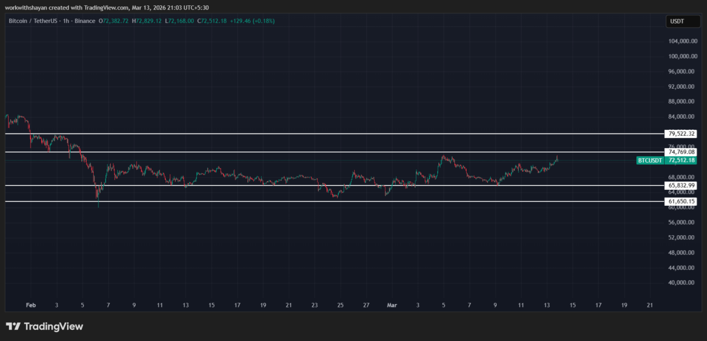
Task: Click the current price marker 72,512.18
Action: point(680,160)
